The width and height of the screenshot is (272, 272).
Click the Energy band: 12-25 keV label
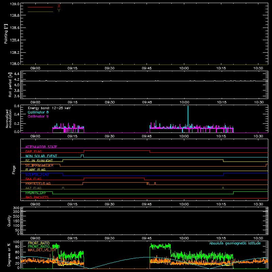pos(49,108)
